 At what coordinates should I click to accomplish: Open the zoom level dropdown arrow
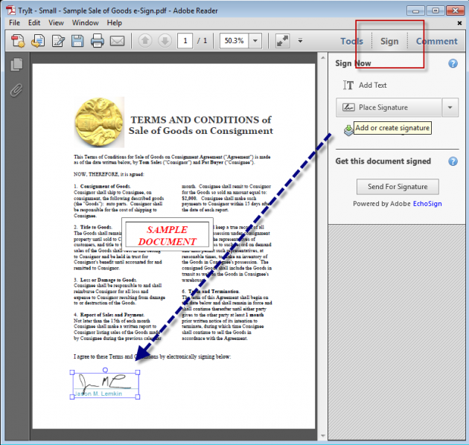pos(255,41)
